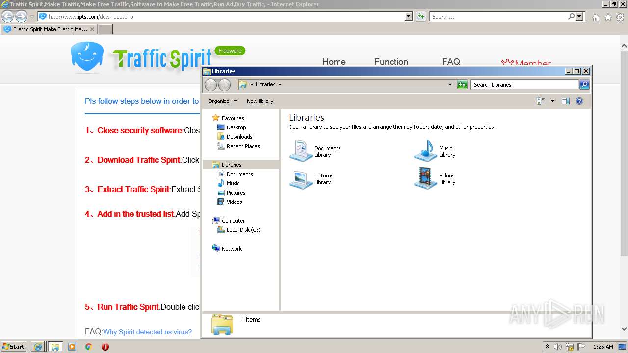
Task: Toggle the preview pane button
Action: (565, 101)
